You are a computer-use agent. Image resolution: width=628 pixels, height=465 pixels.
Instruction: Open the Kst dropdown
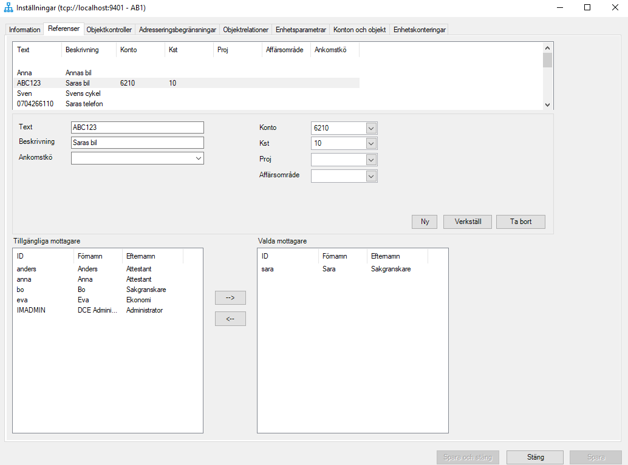pyautogui.click(x=370, y=143)
